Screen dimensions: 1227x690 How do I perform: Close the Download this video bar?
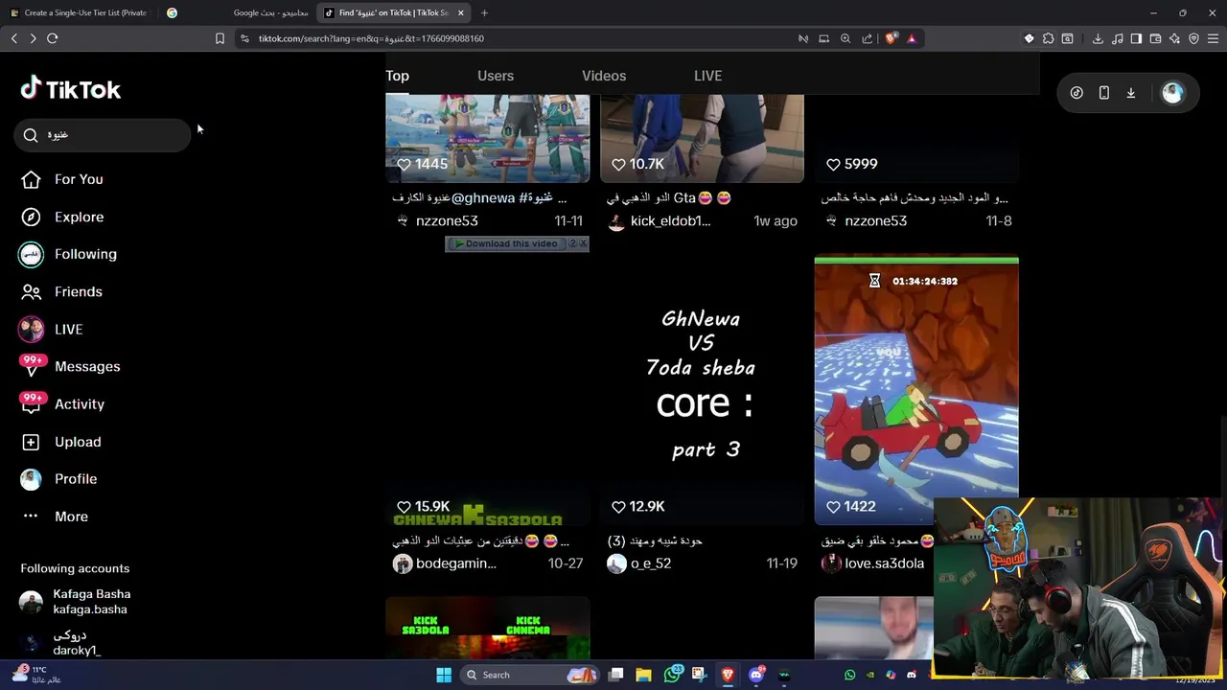pyautogui.click(x=583, y=243)
